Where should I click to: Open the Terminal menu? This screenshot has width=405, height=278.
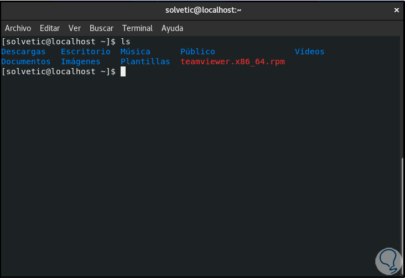(x=137, y=28)
